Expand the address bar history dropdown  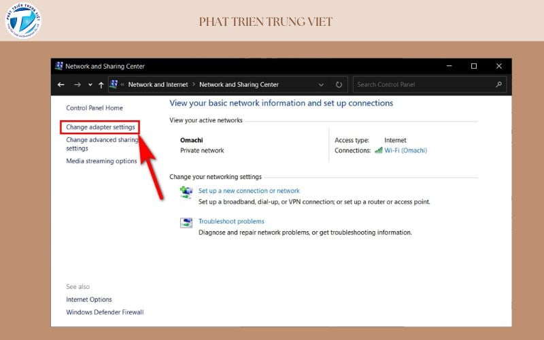(x=321, y=85)
